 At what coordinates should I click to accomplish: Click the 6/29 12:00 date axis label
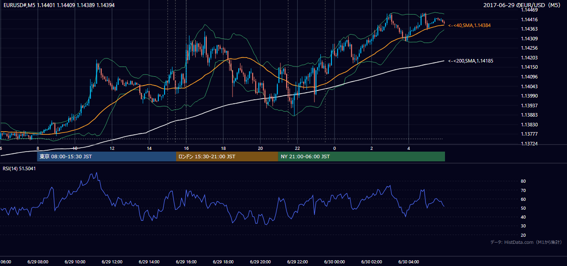pyautogui.click(x=112, y=262)
